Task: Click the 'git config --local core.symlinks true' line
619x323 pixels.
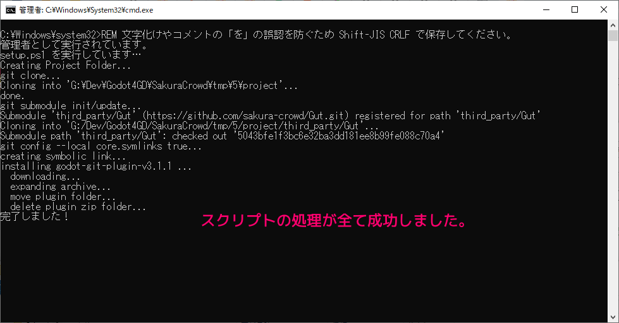Action: [101, 146]
